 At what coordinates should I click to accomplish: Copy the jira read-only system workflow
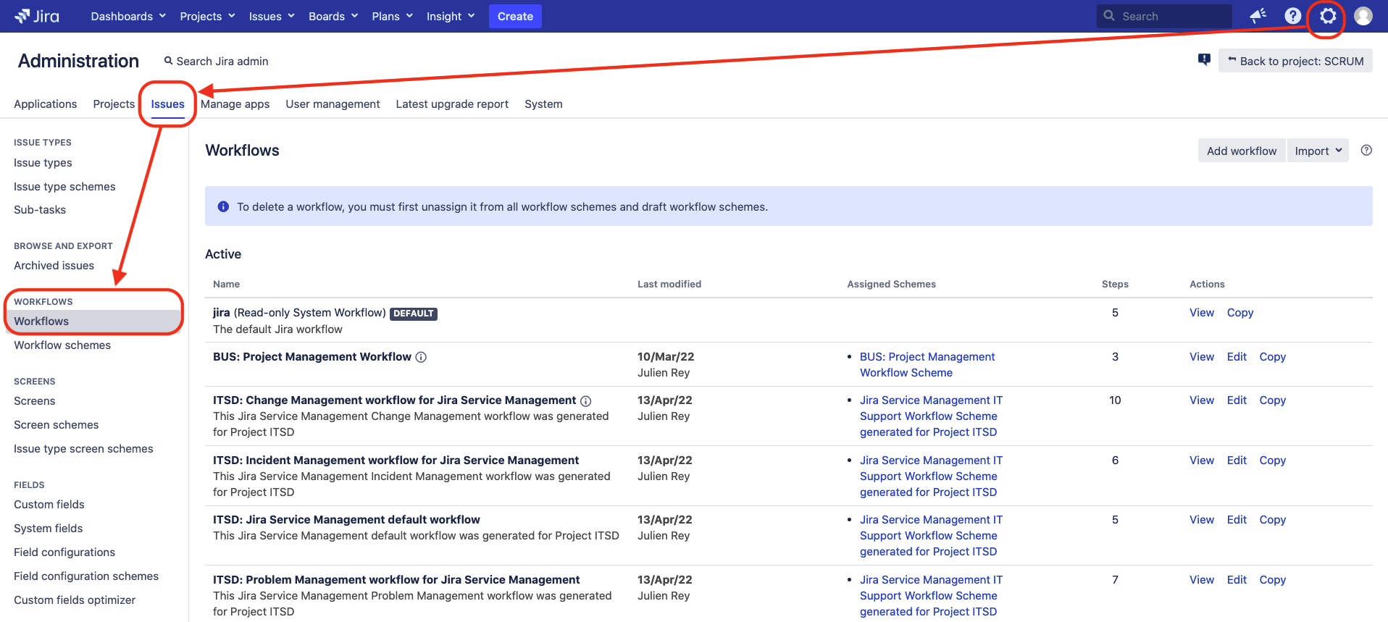coord(1240,313)
